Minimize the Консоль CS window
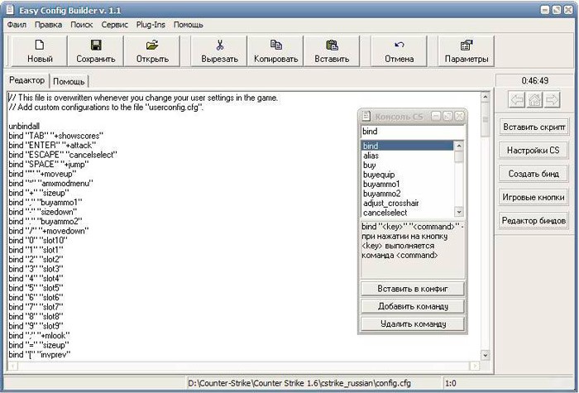579x393 pixels. coord(436,117)
